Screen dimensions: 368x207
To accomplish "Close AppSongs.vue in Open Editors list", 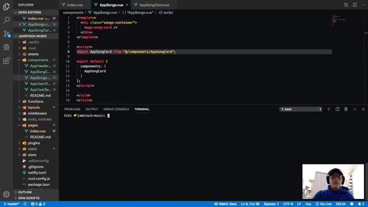I will click(20, 24).
